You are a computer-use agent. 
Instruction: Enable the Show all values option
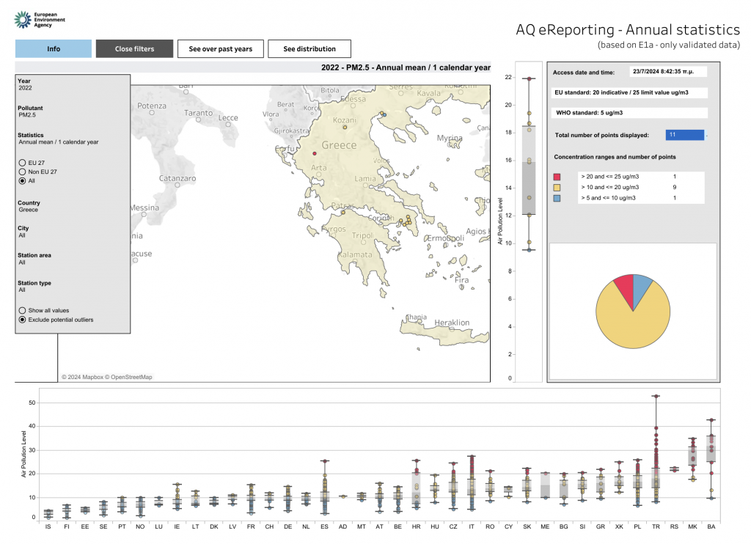tap(22, 310)
